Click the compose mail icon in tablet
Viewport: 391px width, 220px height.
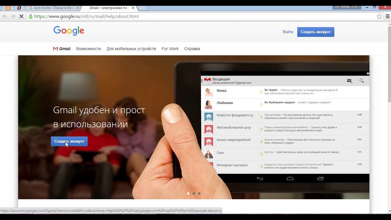(349, 81)
